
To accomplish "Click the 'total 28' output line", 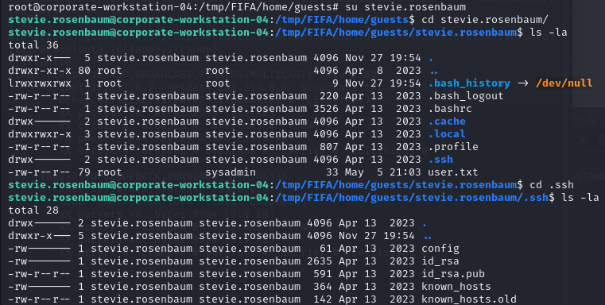I will 33,210.
